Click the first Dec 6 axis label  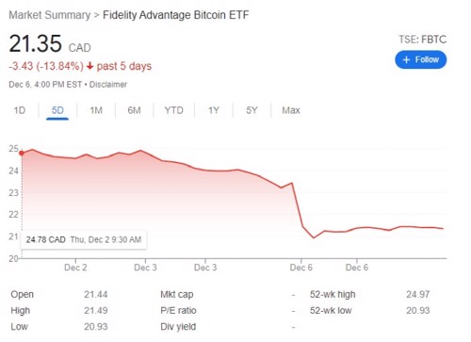pyautogui.click(x=301, y=268)
